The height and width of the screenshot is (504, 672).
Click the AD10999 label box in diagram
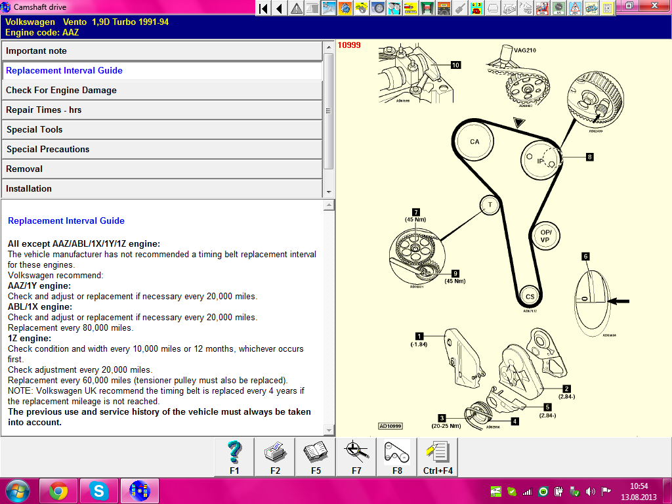(390, 426)
